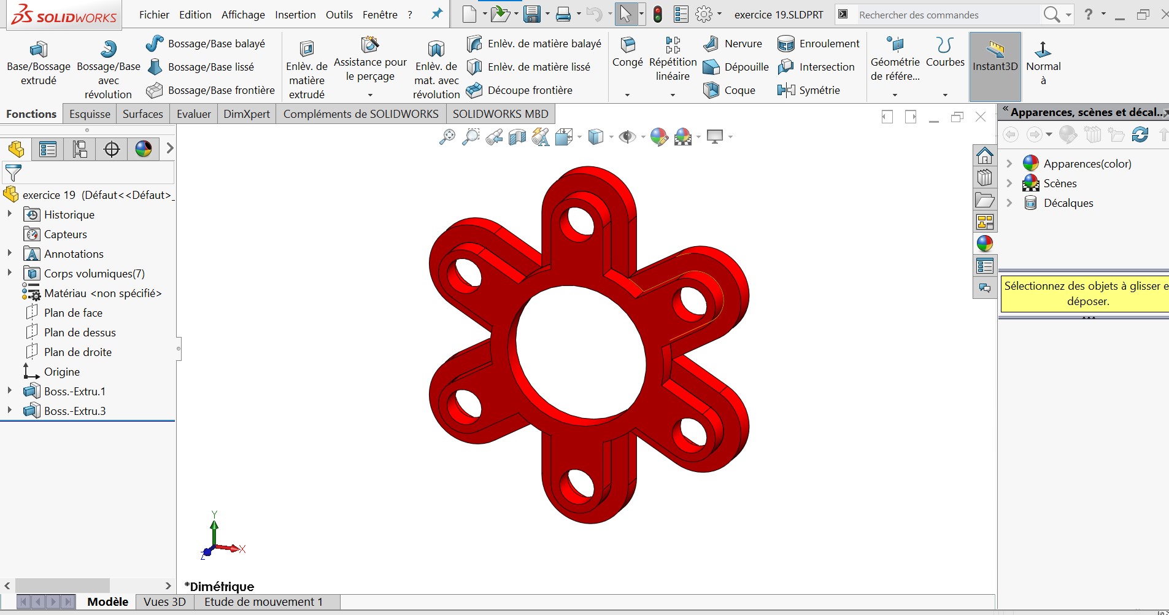Switch to the Surfaces tab

pos(143,114)
